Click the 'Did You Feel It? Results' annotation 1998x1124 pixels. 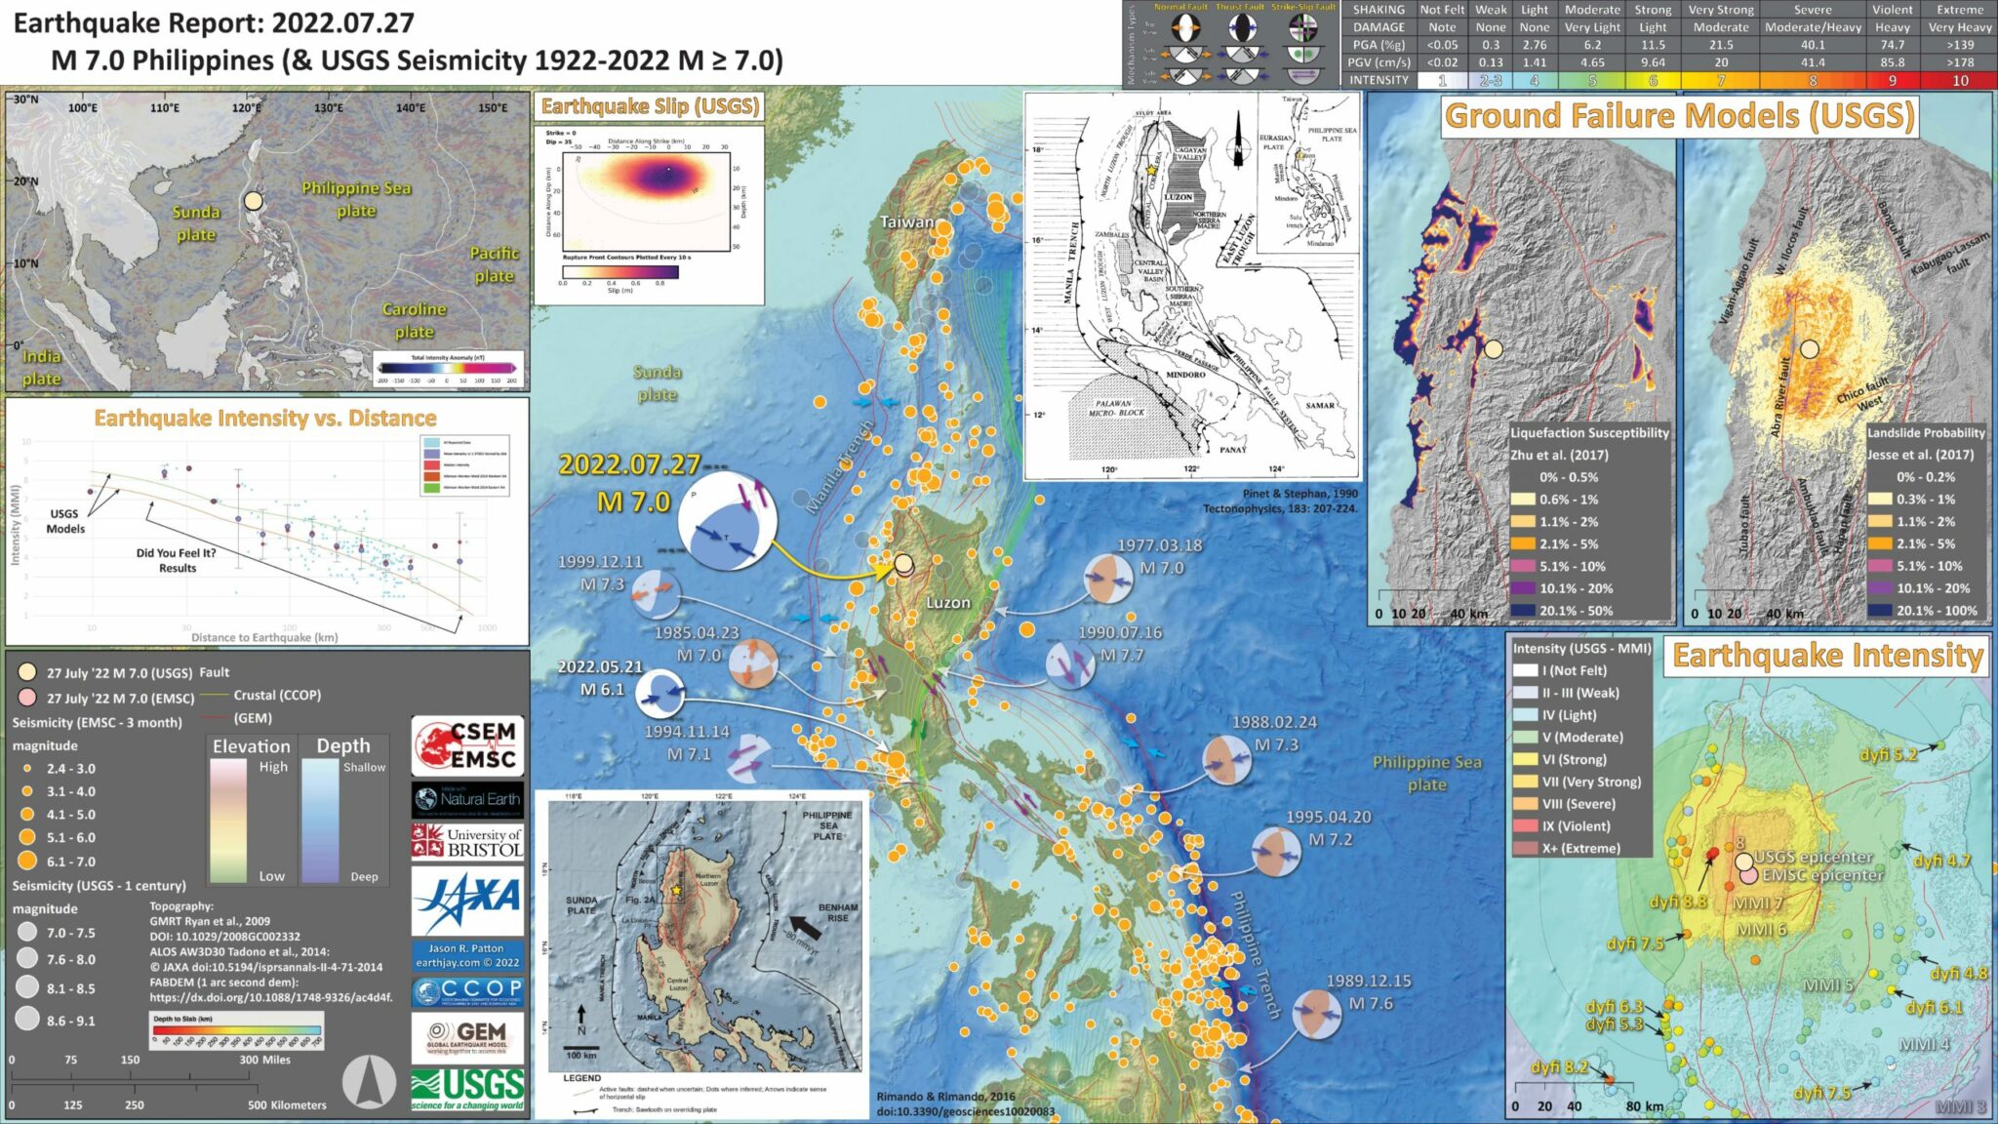(x=177, y=560)
